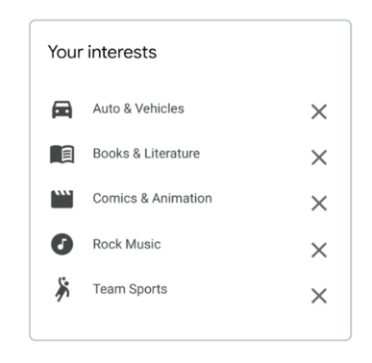
Task: Click the word Literature in the list
Action: (x=172, y=154)
